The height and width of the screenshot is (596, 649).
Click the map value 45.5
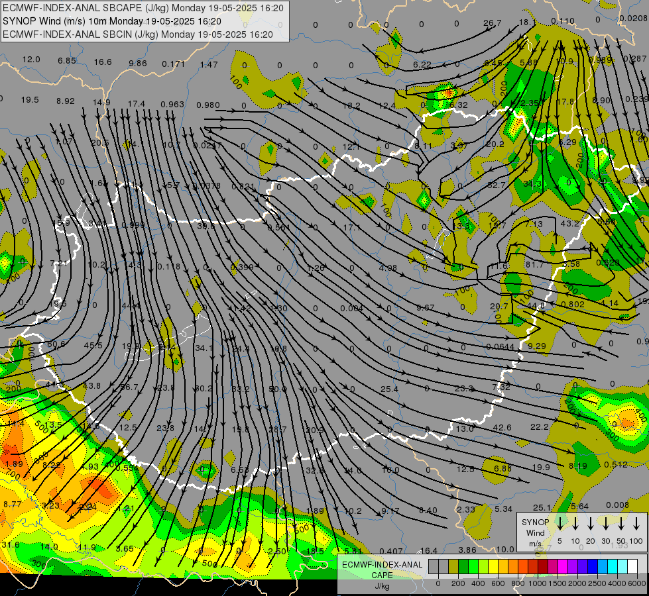click(x=93, y=346)
